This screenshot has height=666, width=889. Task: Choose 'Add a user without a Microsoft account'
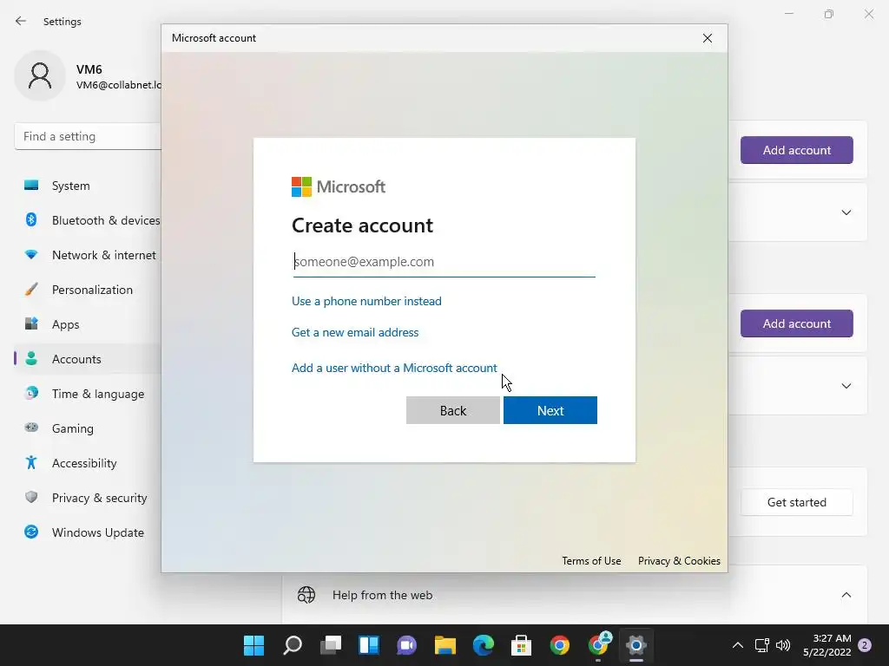coord(394,368)
